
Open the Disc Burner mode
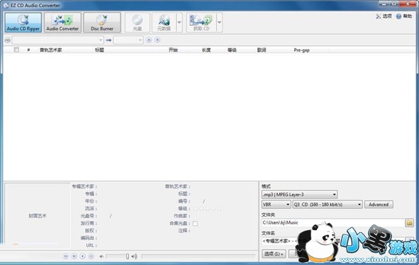click(x=102, y=23)
